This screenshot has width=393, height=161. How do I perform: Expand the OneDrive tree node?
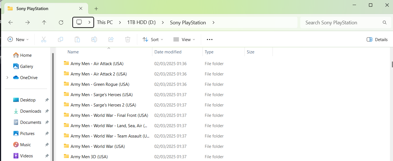(7, 77)
